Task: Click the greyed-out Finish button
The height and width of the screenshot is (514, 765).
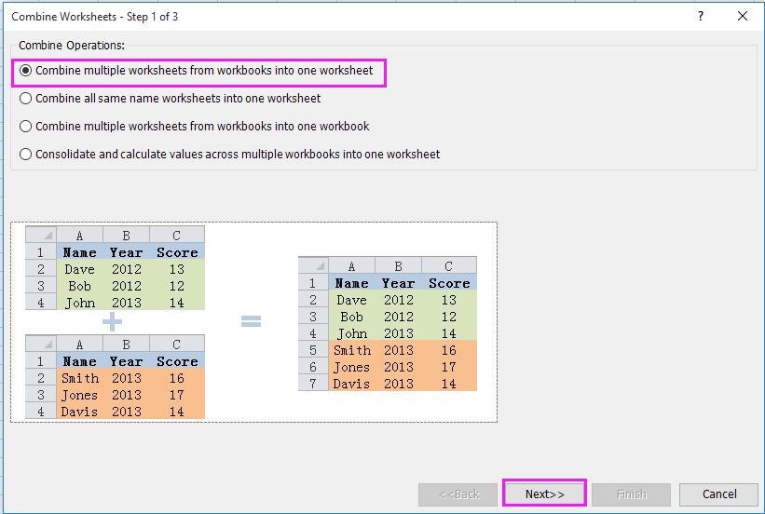Action: 632,494
